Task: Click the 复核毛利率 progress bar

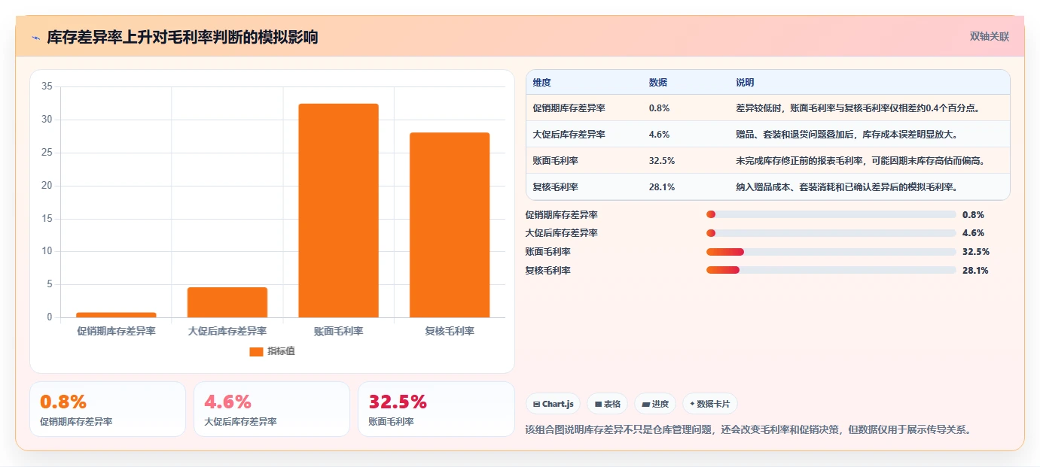Action: (831, 270)
